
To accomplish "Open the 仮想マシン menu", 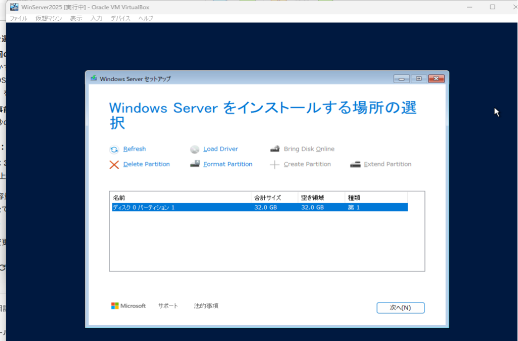I will [x=49, y=18].
